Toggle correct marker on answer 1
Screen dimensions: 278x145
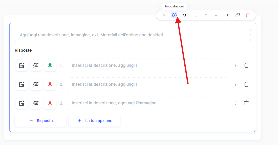(x=50, y=65)
